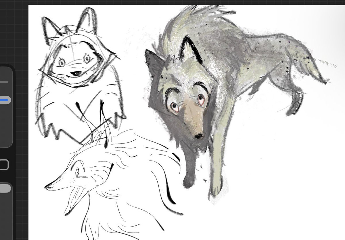Click the front-facing wolf pencil sketch
The width and height of the screenshot is (345, 240).
click(x=80, y=76)
